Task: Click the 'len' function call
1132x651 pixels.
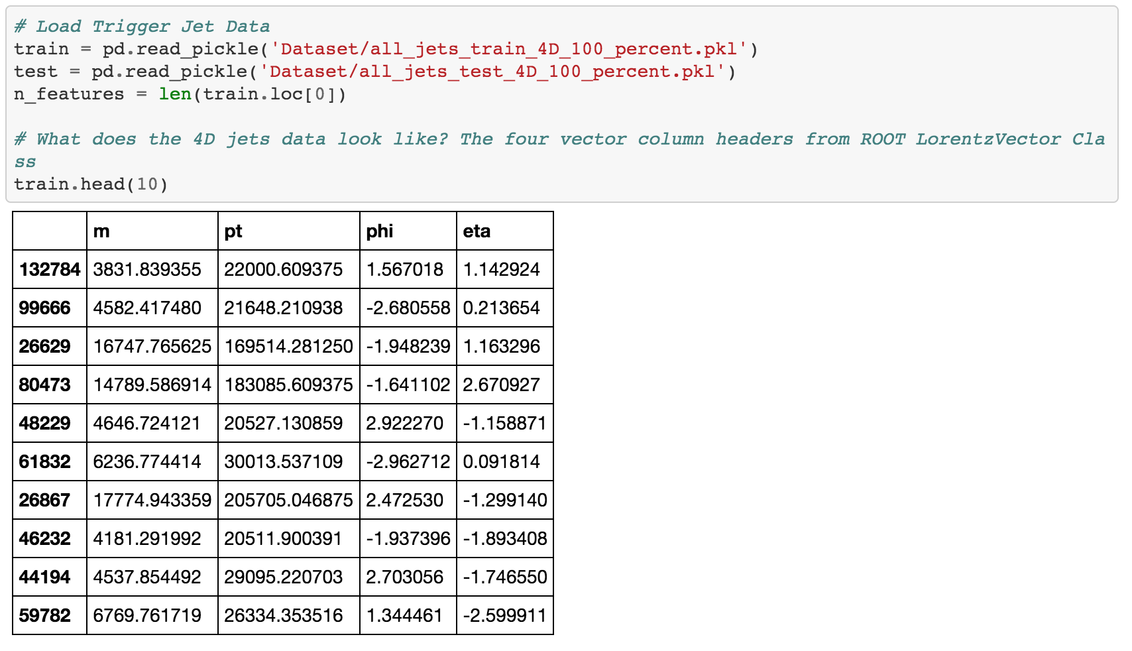Action: point(175,94)
